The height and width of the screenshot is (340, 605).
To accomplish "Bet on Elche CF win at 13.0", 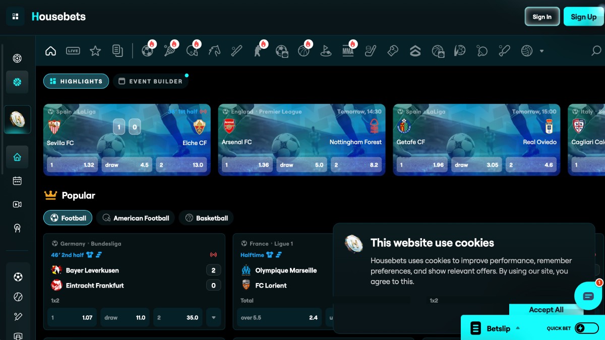I will [181, 165].
